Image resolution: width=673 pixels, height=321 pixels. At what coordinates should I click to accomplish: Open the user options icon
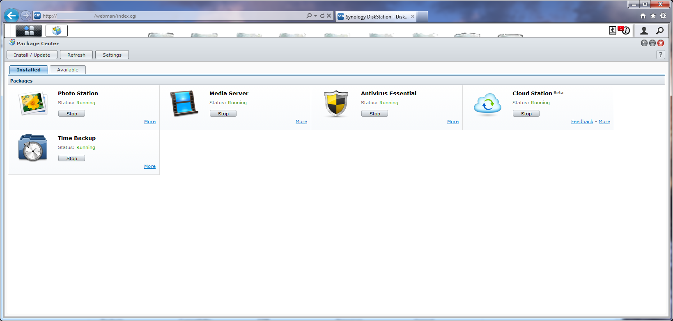click(644, 31)
